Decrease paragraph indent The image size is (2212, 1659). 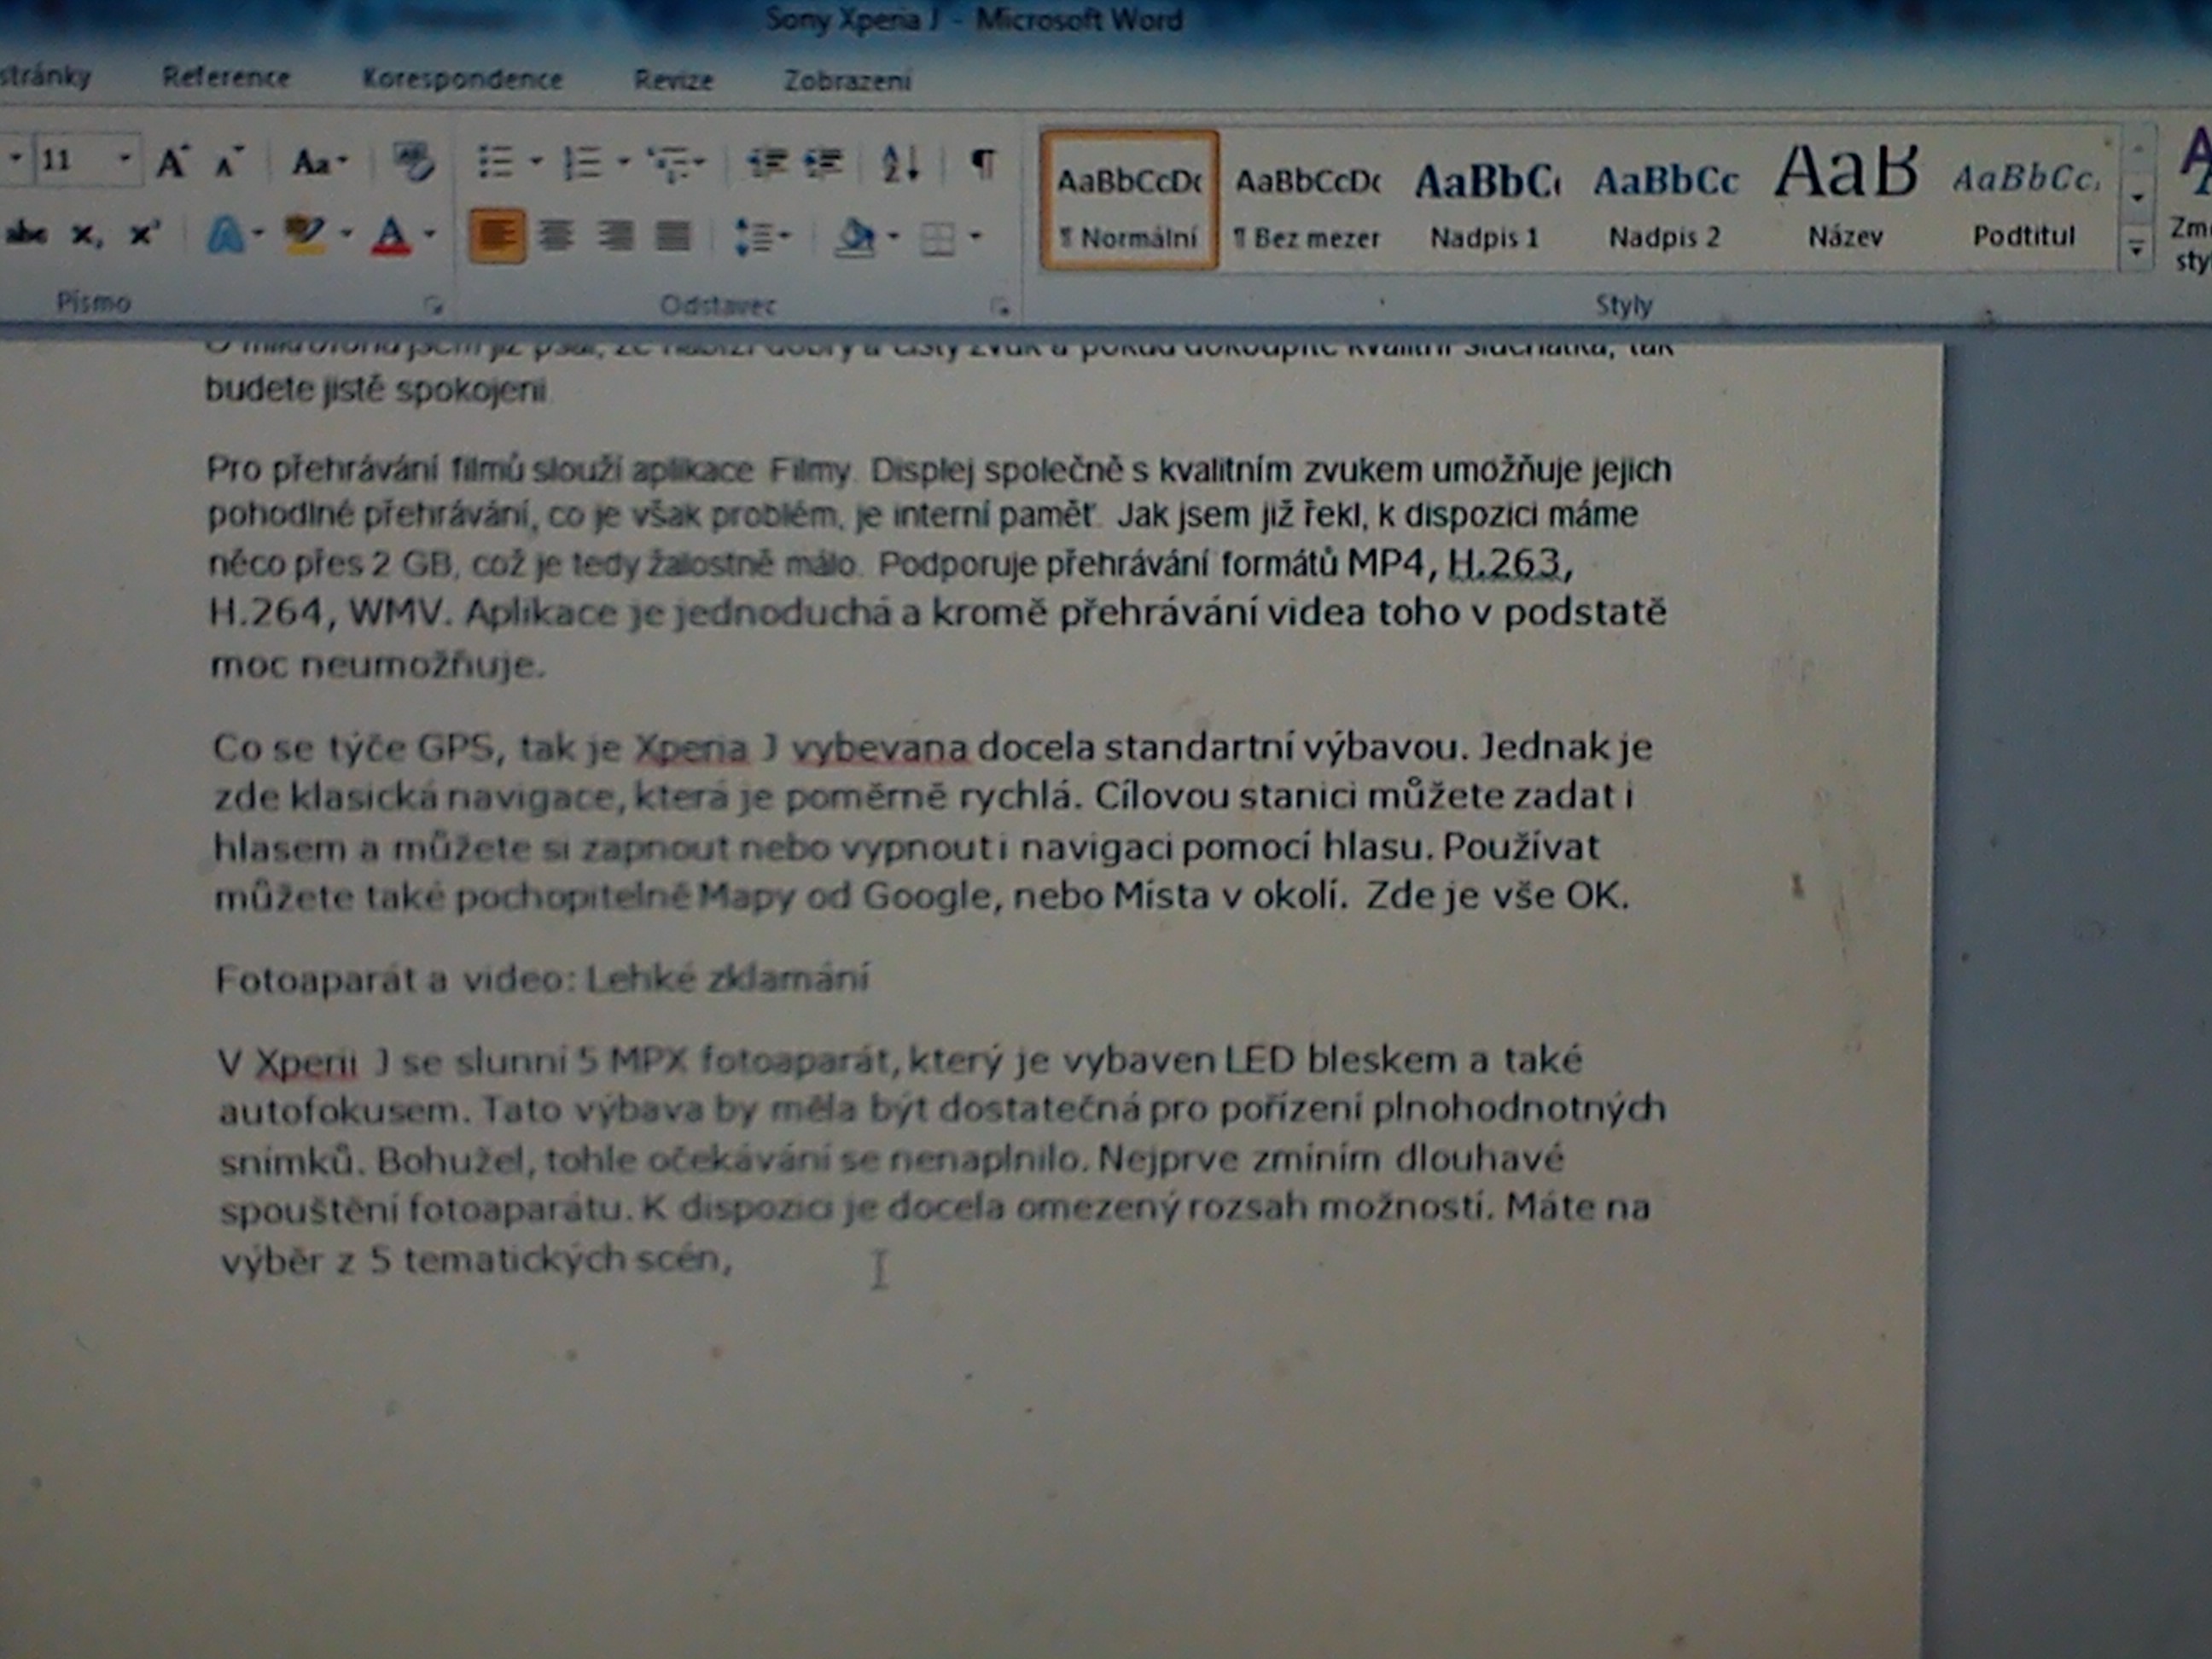[x=767, y=163]
